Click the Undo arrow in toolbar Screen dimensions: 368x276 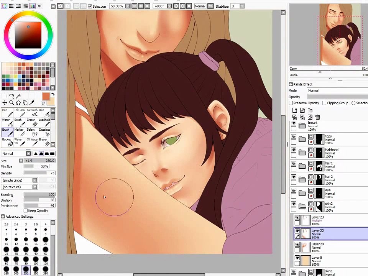[x=60, y=6]
